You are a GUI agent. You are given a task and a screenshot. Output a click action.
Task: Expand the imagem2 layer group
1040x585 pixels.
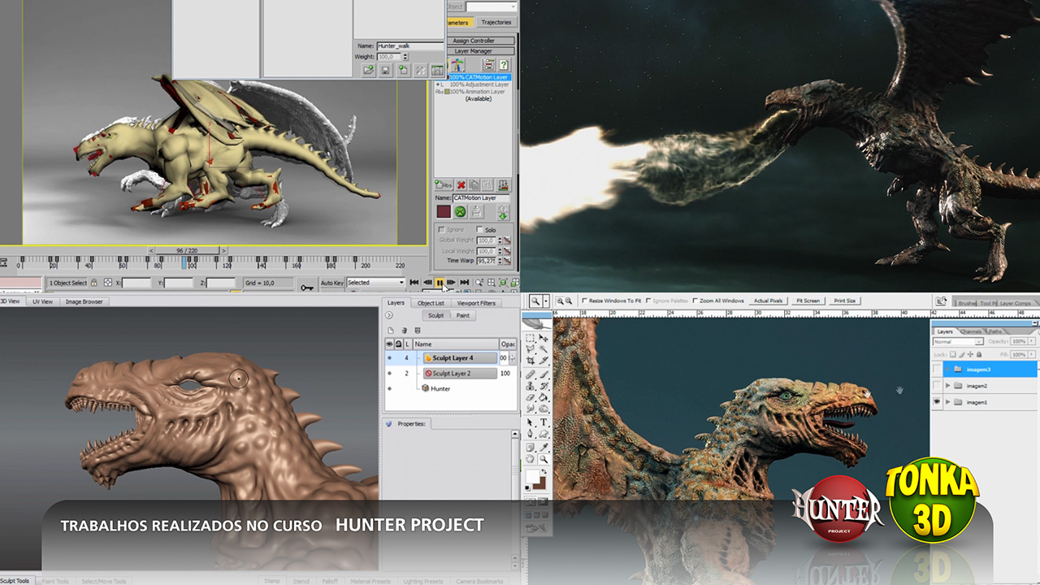click(x=947, y=386)
